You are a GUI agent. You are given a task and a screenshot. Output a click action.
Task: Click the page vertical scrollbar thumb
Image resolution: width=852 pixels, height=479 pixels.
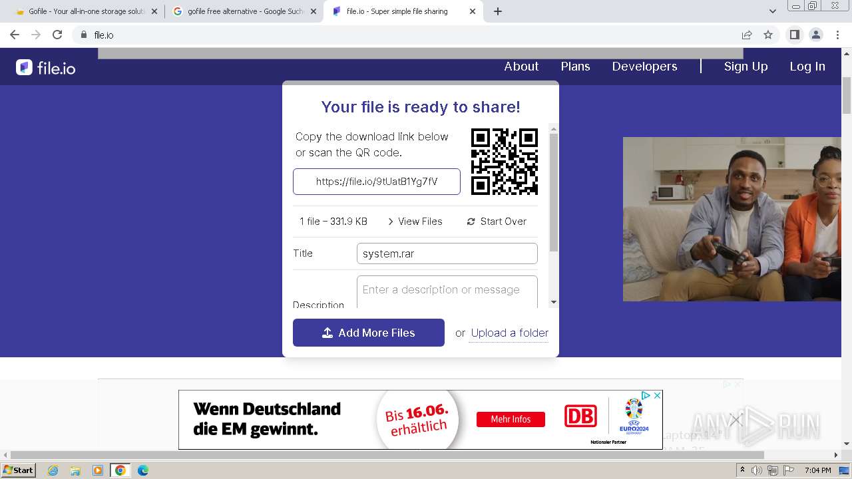point(847,94)
